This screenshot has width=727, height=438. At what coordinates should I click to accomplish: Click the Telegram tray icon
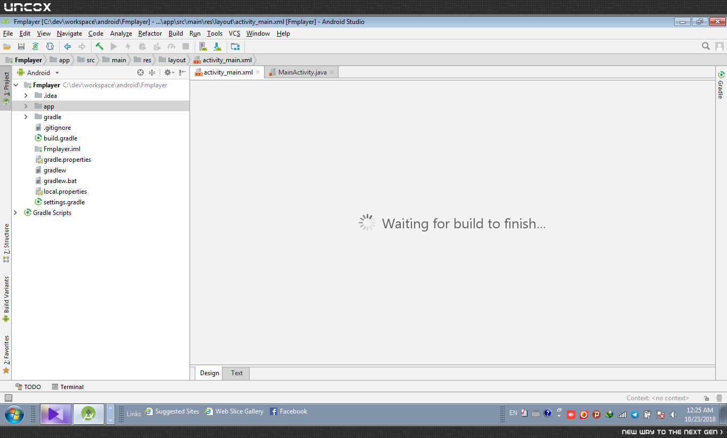pos(634,414)
